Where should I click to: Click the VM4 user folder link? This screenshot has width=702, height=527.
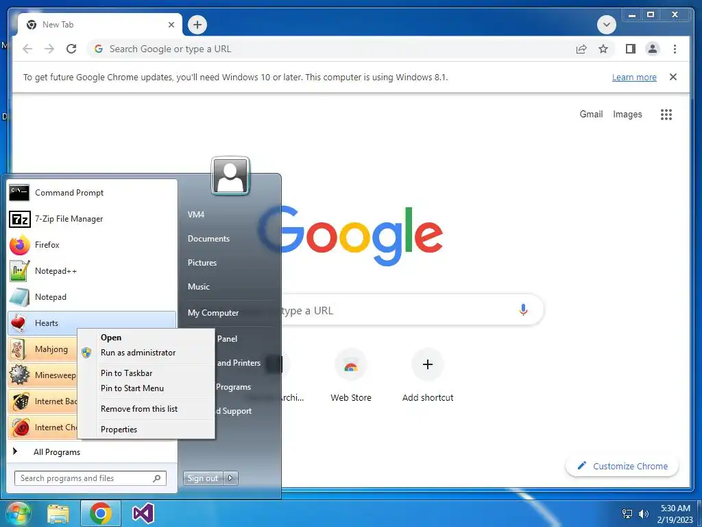tap(196, 215)
